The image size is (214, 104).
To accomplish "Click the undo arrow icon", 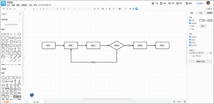I will [x=4, y=9].
